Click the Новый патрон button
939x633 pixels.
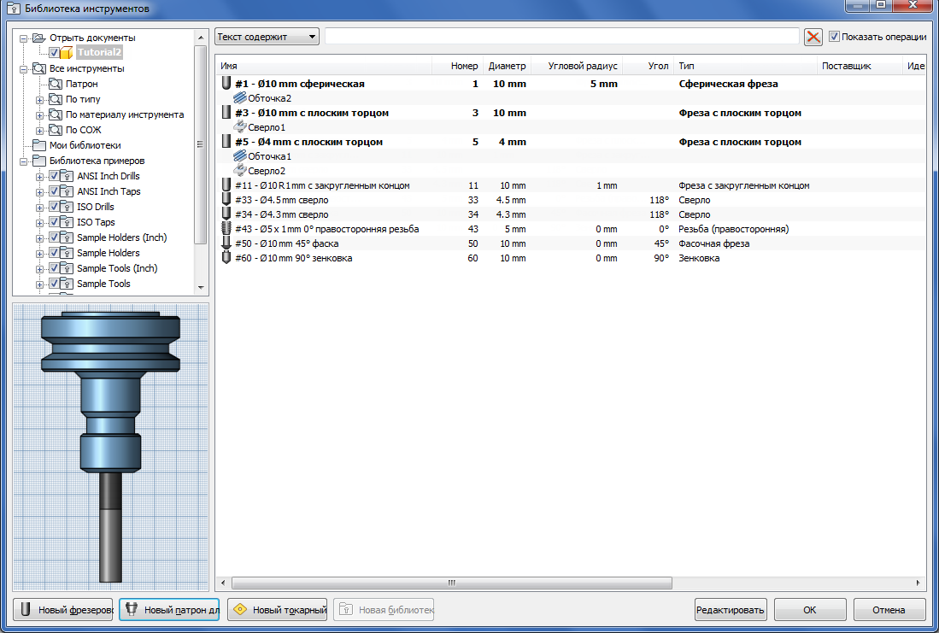pos(169,610)
